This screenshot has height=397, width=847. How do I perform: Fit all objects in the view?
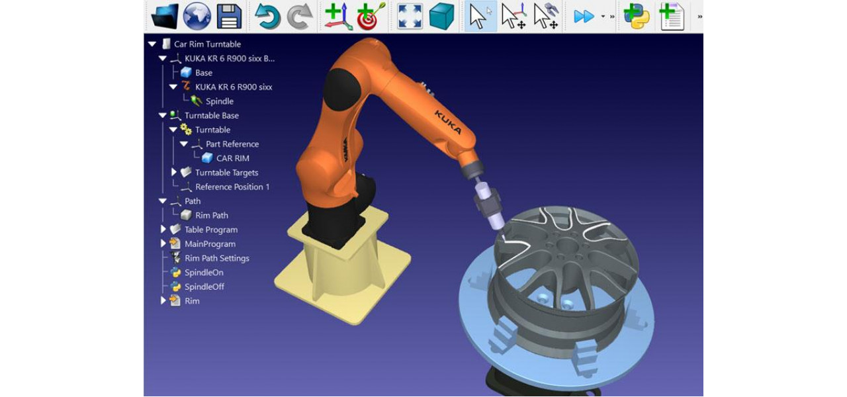pos(410,17)
